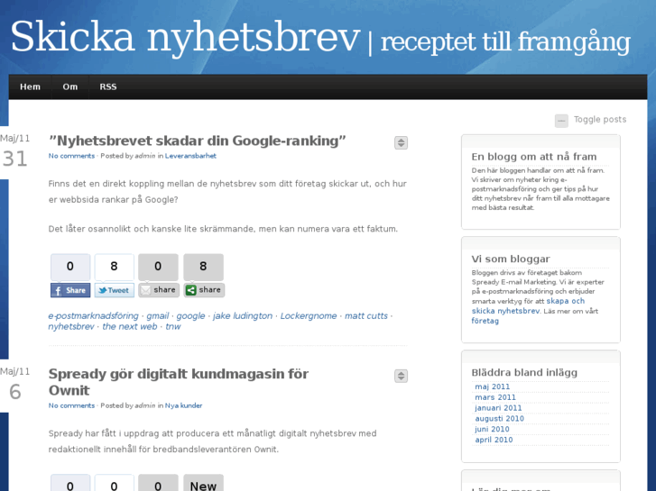The width and height of the screenshot is (656, 491).
Task: Follow the "skapa och skicka nyhetsbrev" link
Action: [528, 306]
